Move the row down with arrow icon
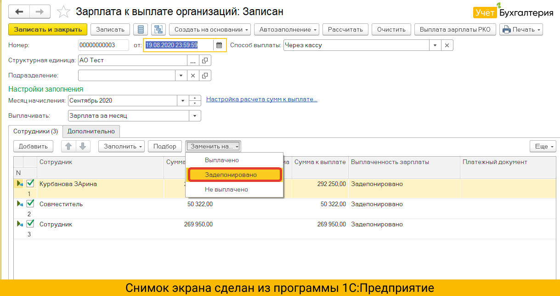 pyautogui.click(x=82, y=146)
